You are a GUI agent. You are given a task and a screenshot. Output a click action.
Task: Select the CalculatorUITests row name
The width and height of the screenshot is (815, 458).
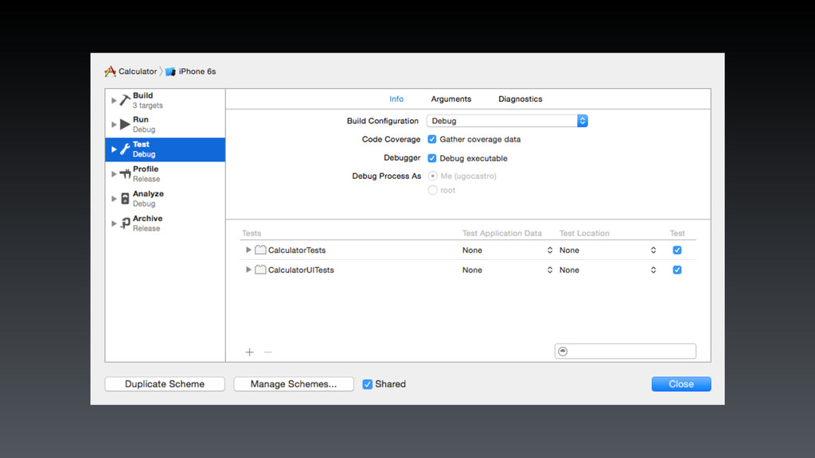click(x=301, y=270)
